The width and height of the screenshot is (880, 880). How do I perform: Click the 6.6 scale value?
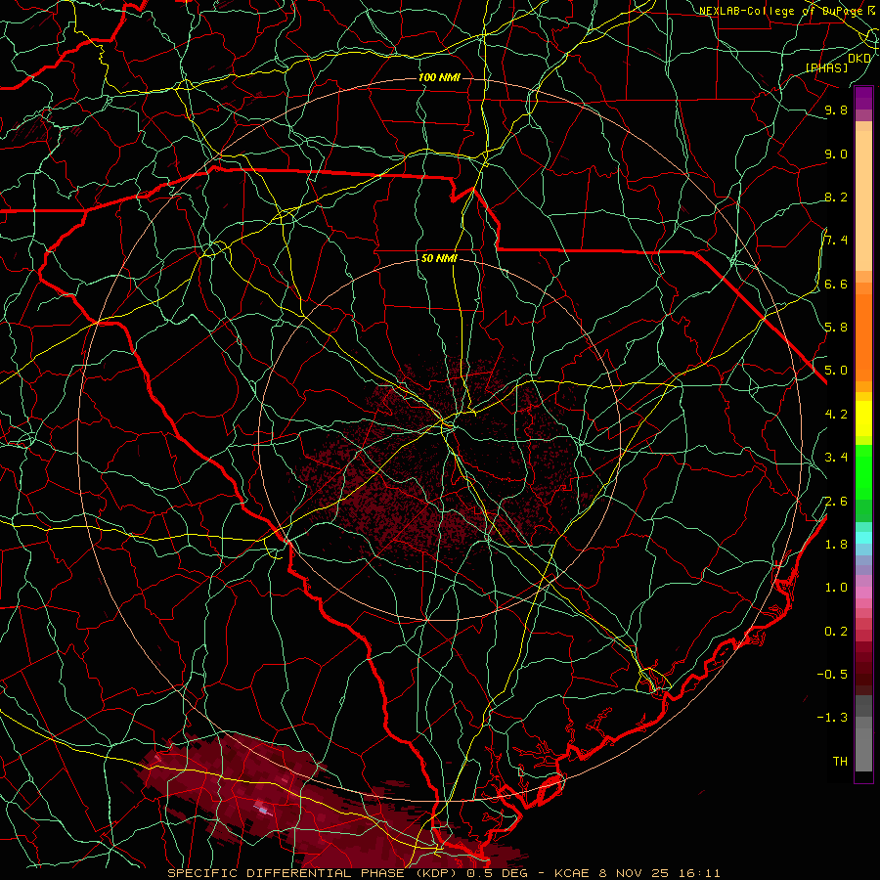coord(836,284)
